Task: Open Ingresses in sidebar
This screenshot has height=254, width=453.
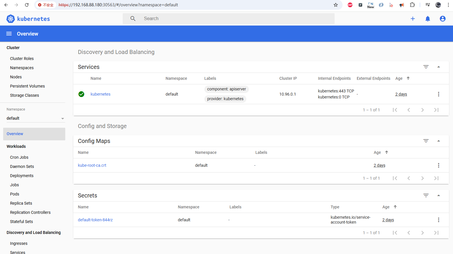Action: coord(19,243)
